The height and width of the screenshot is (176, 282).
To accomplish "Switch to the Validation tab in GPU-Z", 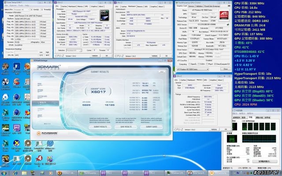I will [x=199, y=6].
